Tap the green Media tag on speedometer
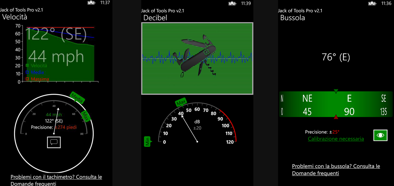394x186 pixels. 77,98
